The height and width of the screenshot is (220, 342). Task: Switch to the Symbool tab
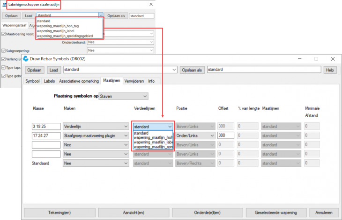pyautogui.click(x=33, y=81)
